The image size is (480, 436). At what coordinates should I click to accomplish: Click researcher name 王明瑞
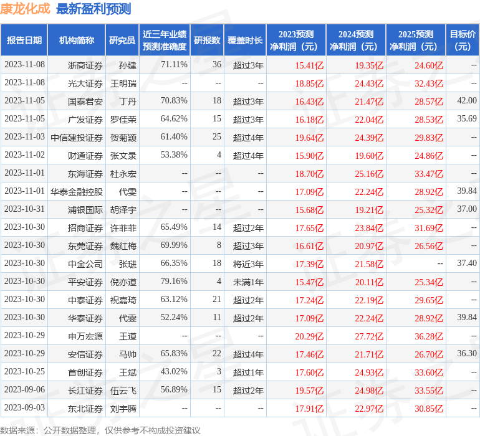[x=123, y=83]
